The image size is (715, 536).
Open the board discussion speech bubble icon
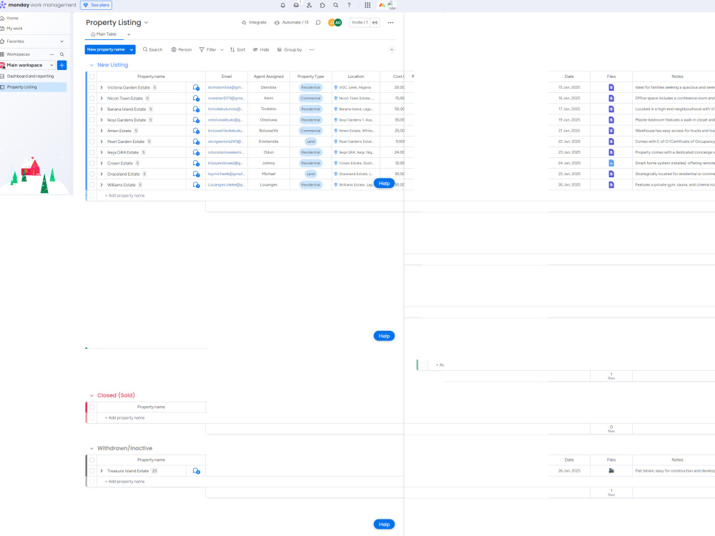coord(318,22)
